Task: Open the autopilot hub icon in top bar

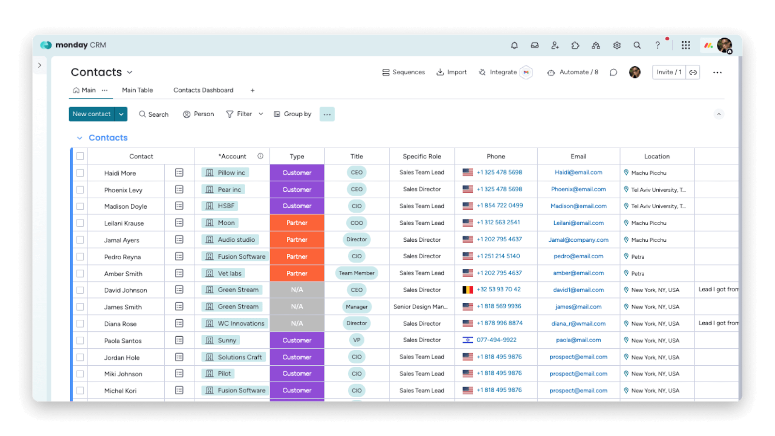Action: point(596,45)
